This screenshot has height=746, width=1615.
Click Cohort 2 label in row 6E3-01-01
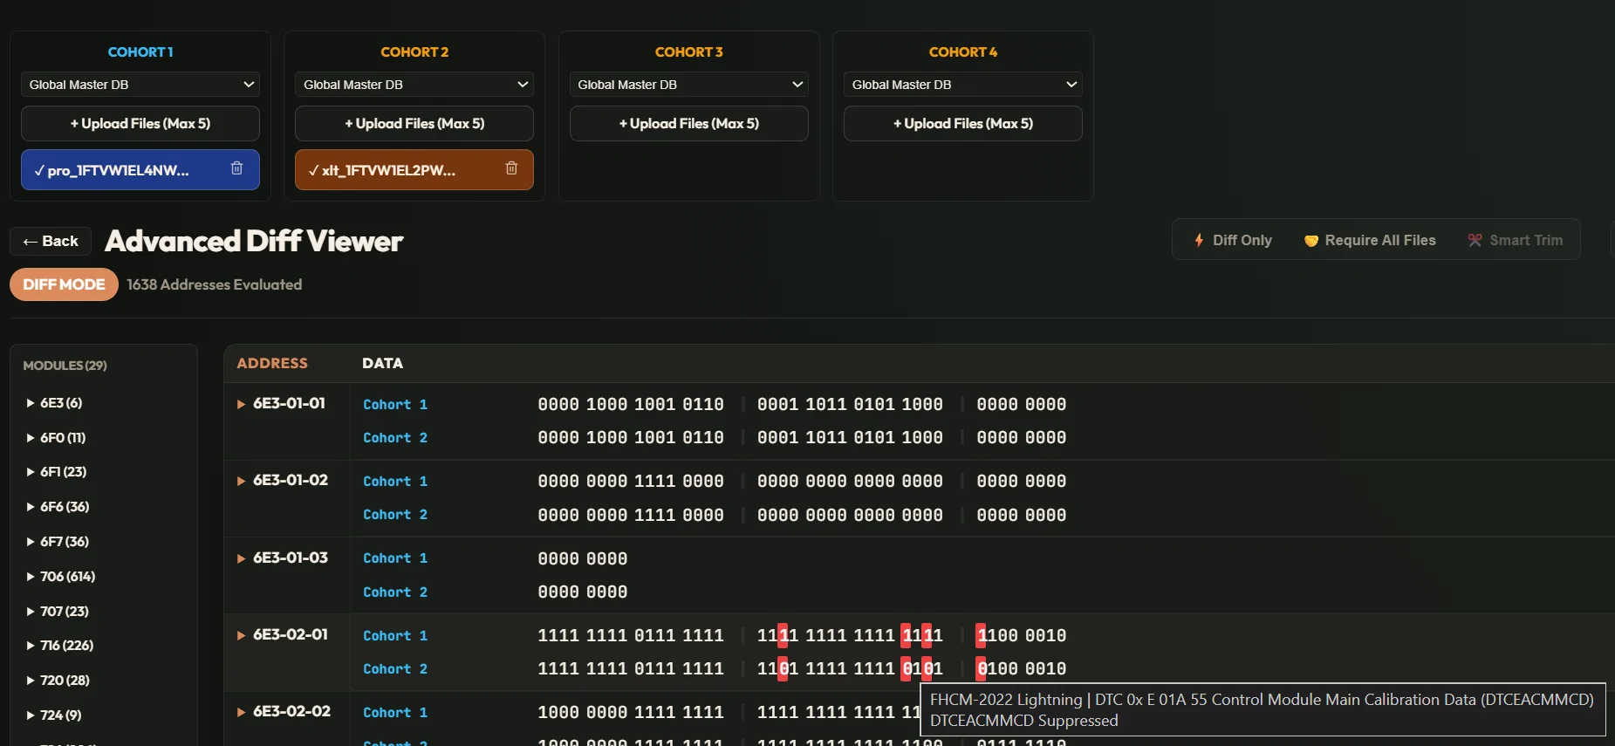pyautogui.click(x=395, y=438)
